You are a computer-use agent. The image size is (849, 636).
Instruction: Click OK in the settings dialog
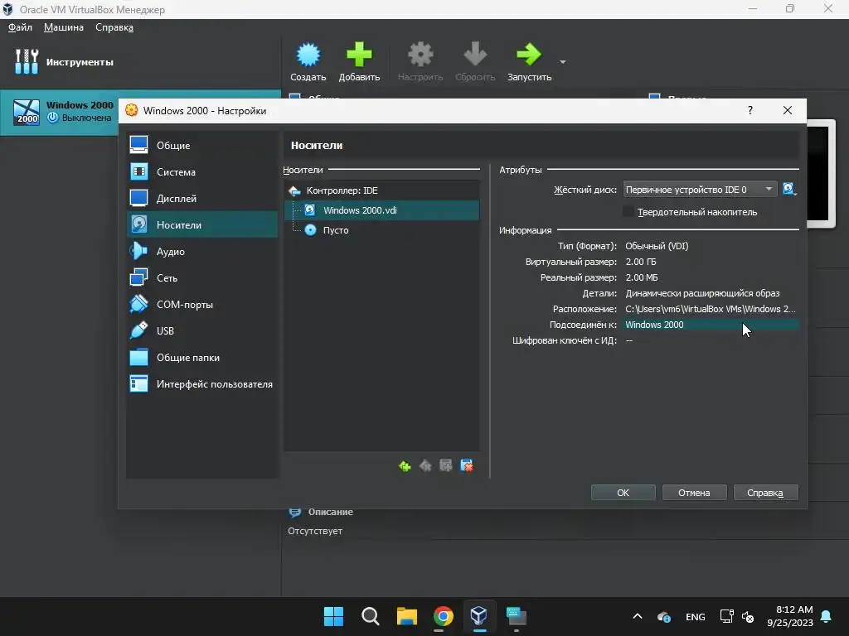(x=623, y=493)
